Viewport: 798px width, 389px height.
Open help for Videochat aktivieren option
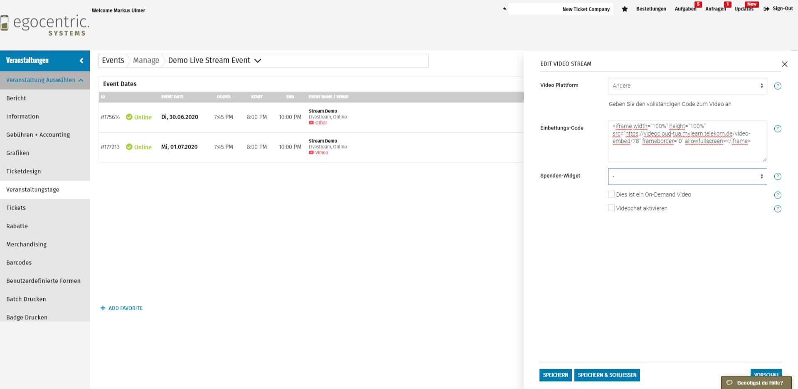(x=778, y=209)
